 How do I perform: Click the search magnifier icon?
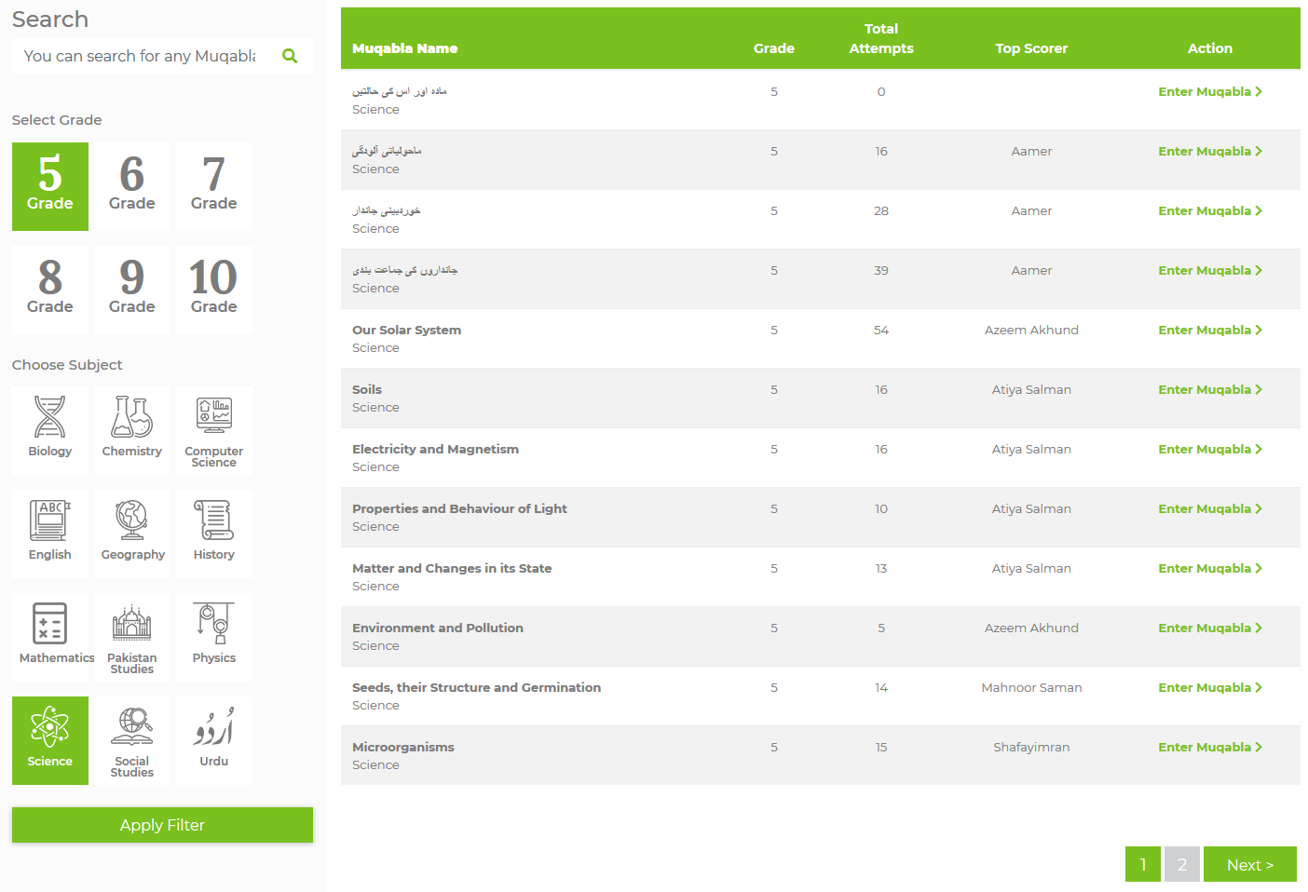pos(290,56)
